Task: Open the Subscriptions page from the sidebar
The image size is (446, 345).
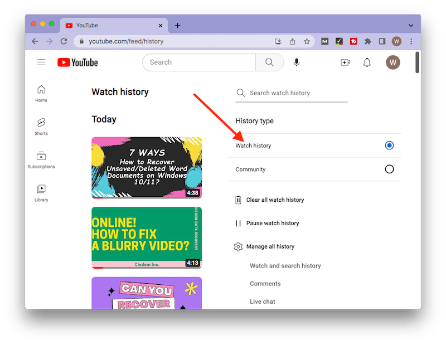Action: (41, 159)
